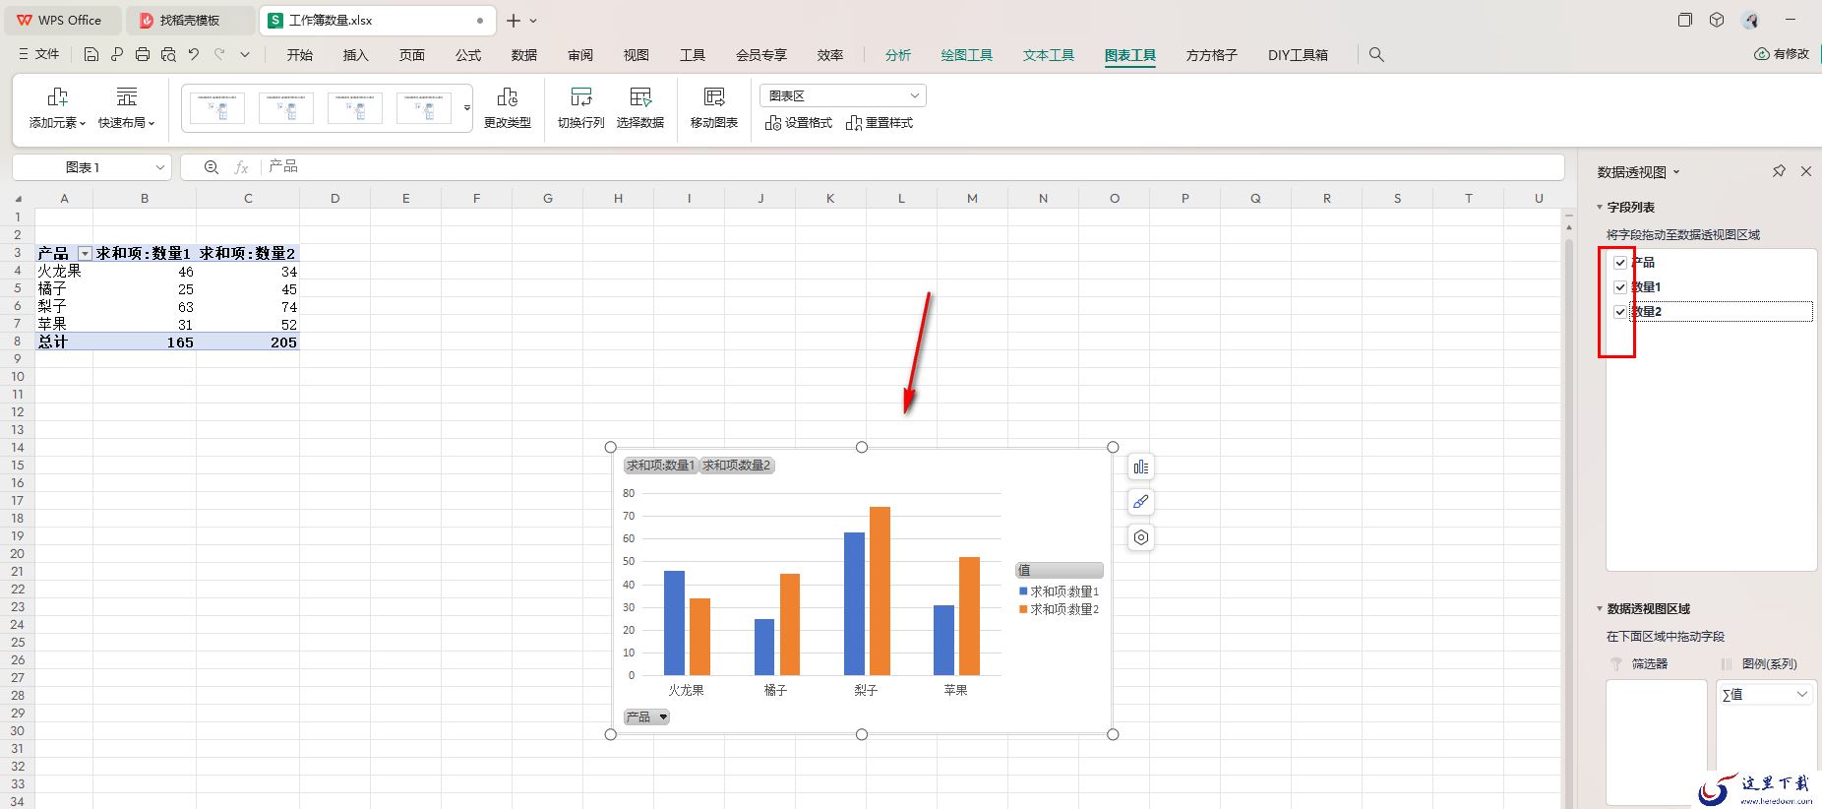Toggle the 数量1 field checkbox

(x=1620, y=287)
